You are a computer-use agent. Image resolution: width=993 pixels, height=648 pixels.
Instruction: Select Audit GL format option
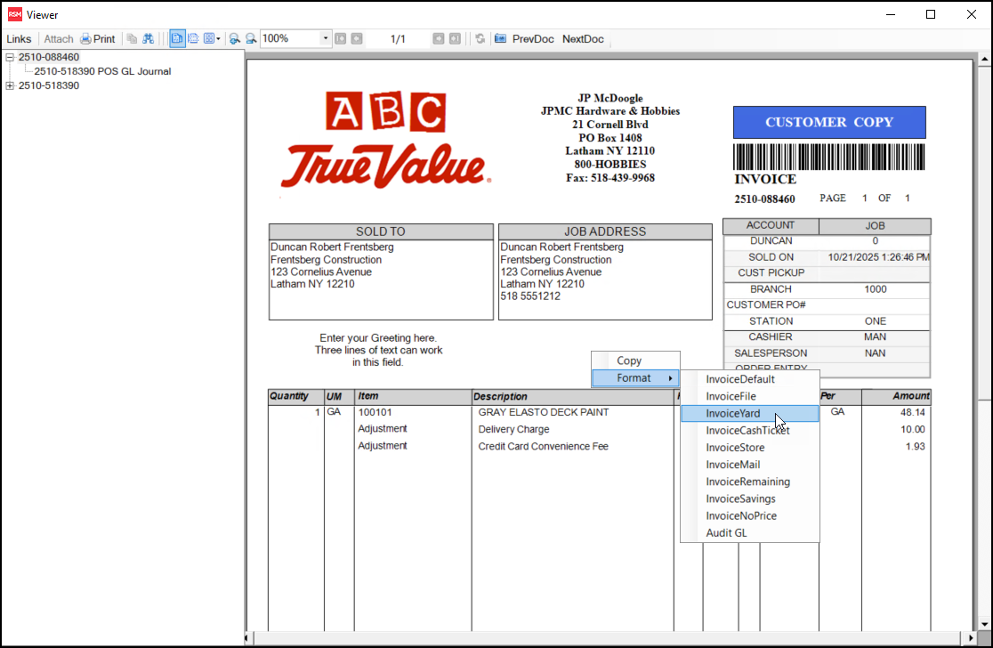pos(726,533)
